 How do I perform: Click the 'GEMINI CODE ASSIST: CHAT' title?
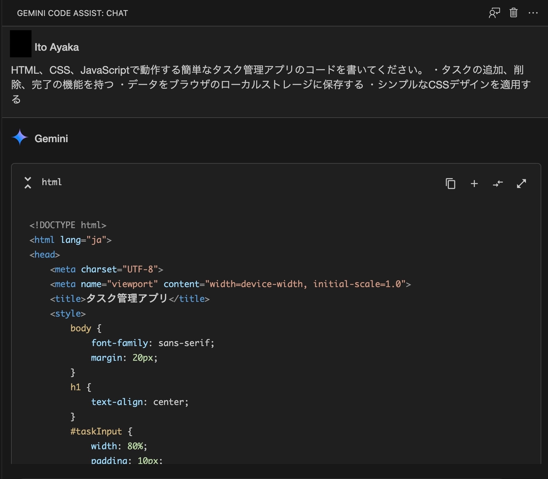click(72, 13)
